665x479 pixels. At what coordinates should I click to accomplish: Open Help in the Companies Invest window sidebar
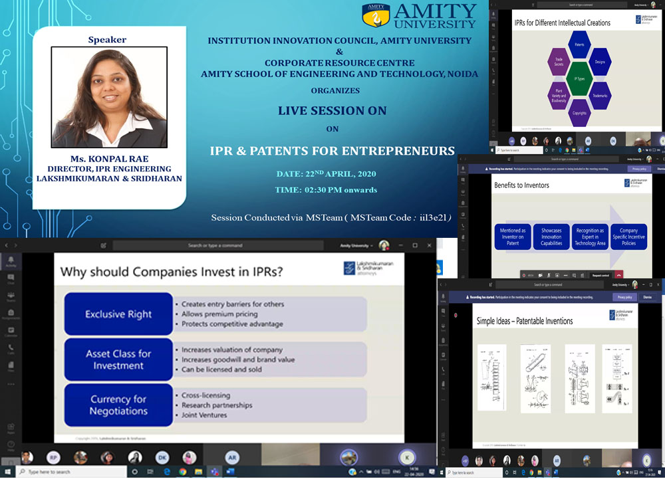click(x=11, y=446)
